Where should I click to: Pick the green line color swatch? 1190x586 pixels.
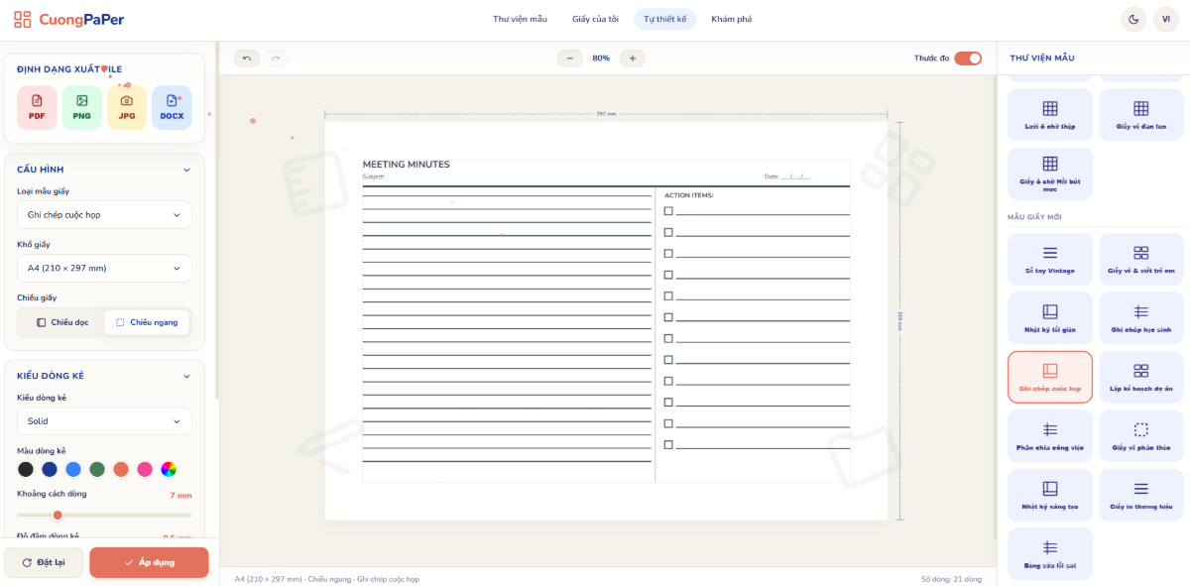pyautogui.click(x=97, y=469)
